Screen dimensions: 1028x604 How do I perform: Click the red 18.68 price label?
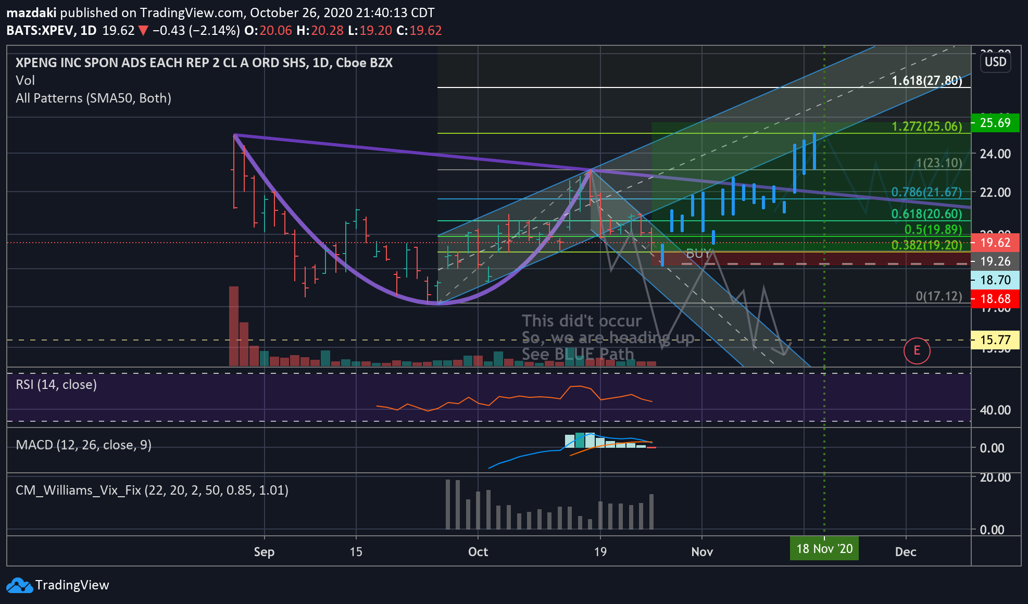pyautogui.click(x=995, y=299)
